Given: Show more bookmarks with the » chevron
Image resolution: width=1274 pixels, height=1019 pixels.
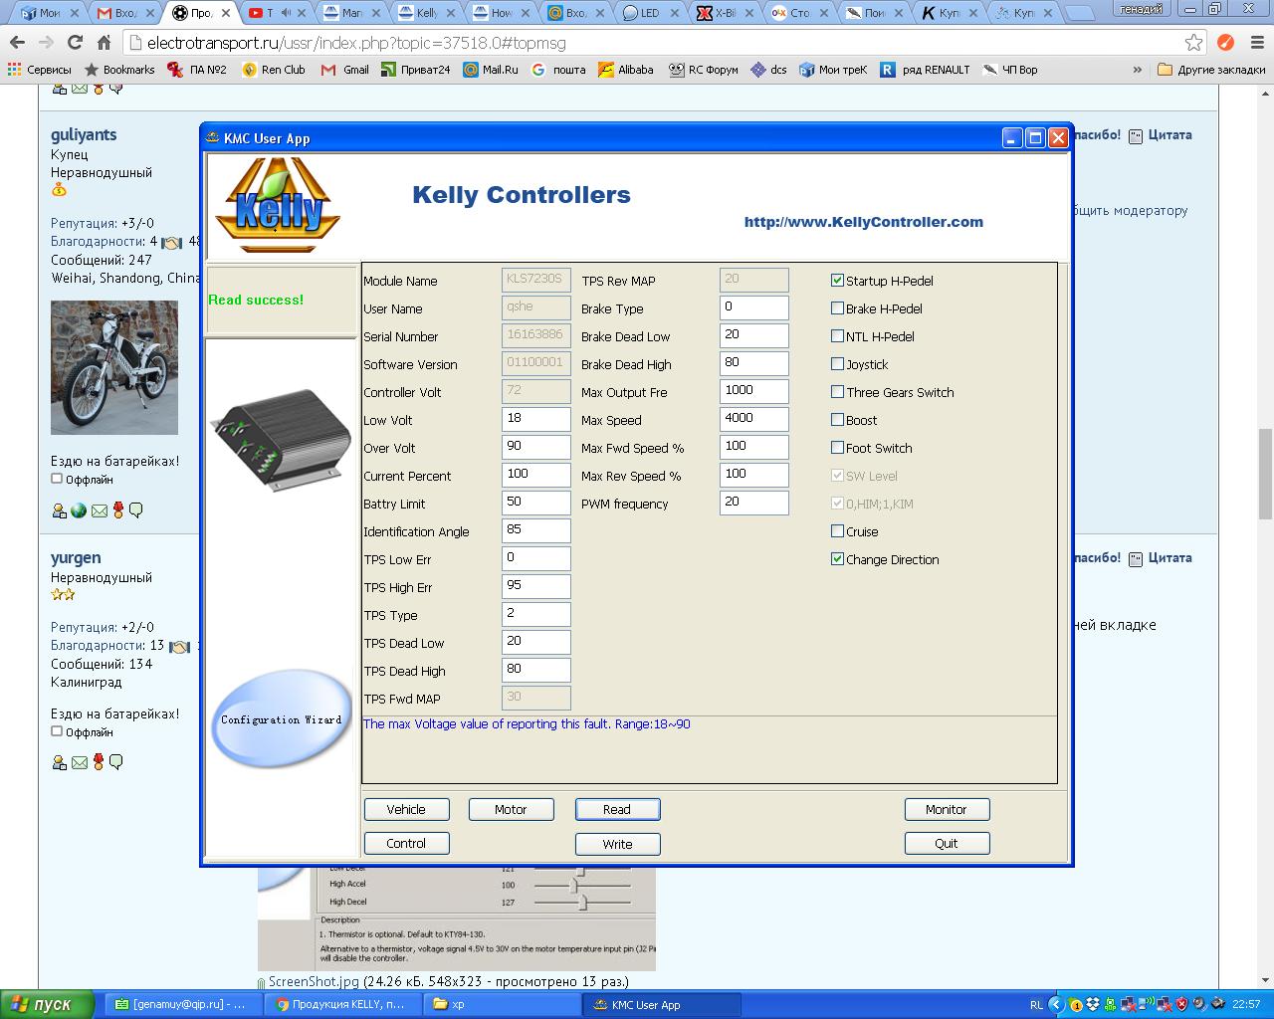Looking at the screenshot, I should point(1137,70).
